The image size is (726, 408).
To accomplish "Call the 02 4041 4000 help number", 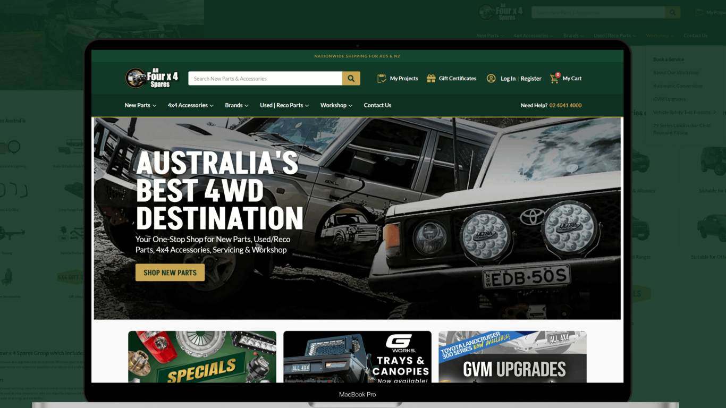I will (565, 105).
